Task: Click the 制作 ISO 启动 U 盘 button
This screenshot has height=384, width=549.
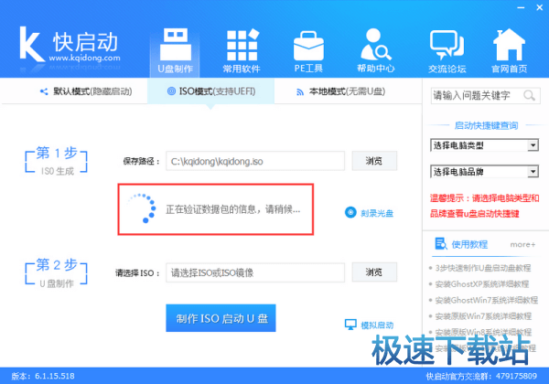Action: pos(221,318)
